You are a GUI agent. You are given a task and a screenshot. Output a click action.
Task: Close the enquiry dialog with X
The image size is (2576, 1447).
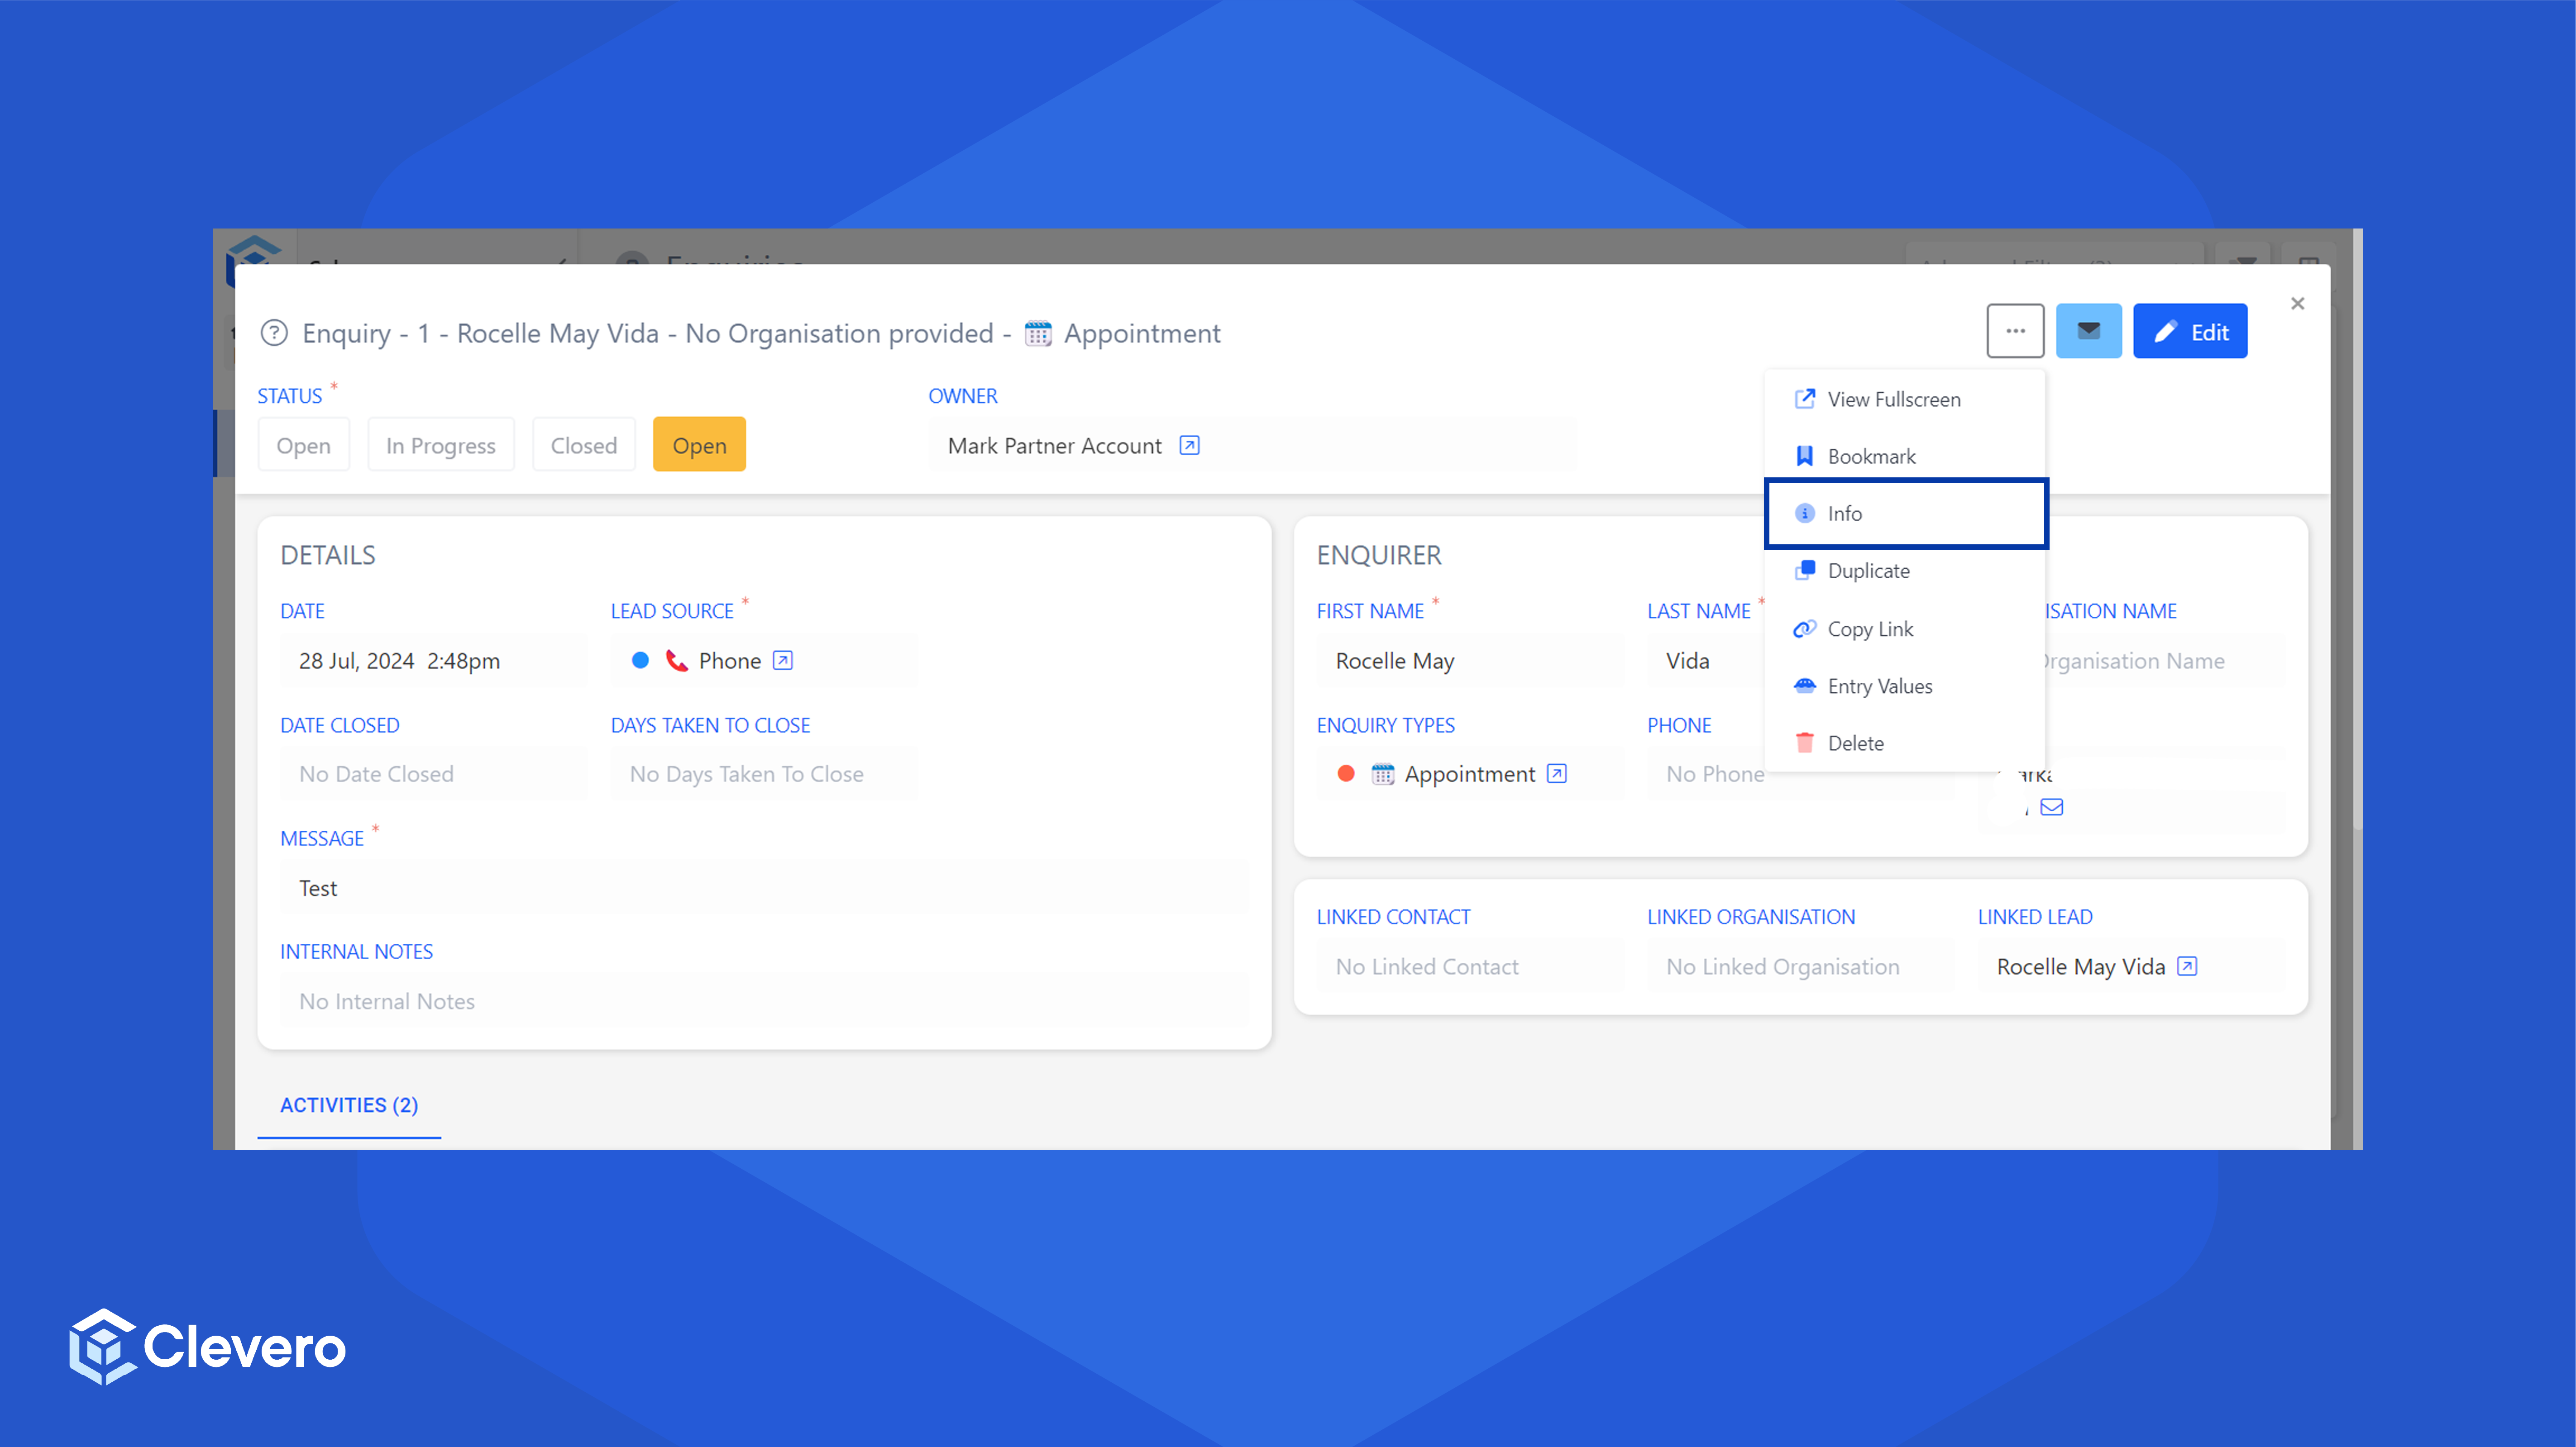click(x=2297, y=304)
